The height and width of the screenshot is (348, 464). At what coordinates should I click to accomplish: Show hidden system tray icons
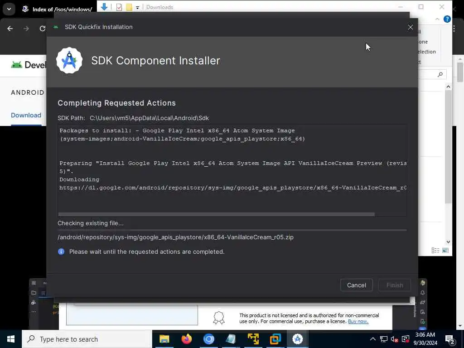pos(373,339)
